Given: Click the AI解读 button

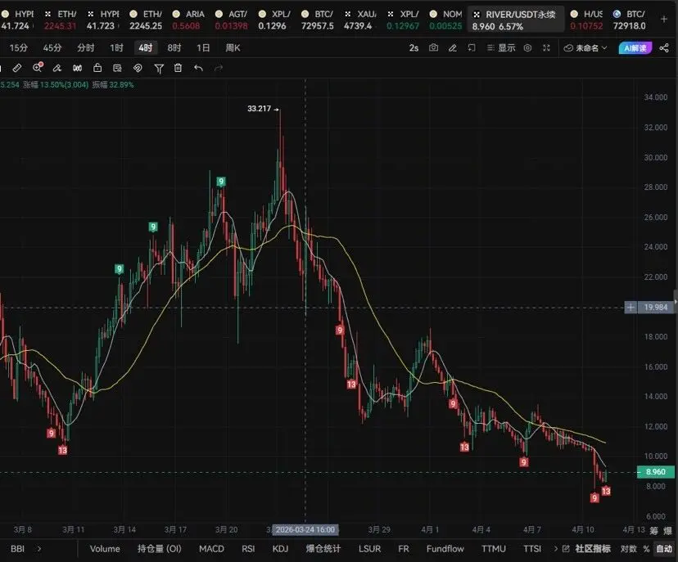Looking at the screenshot, I should [x=635, y=48].
